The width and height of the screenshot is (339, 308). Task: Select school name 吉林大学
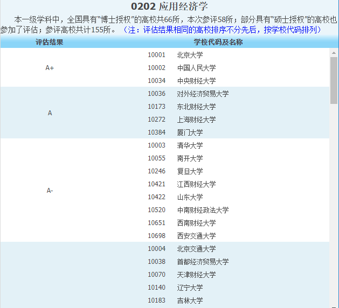pos(190,300)
